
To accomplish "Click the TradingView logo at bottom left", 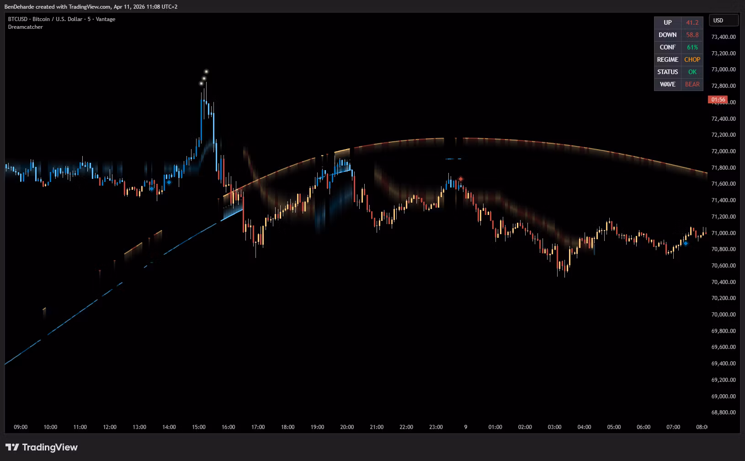I will [x=42, y=447].
